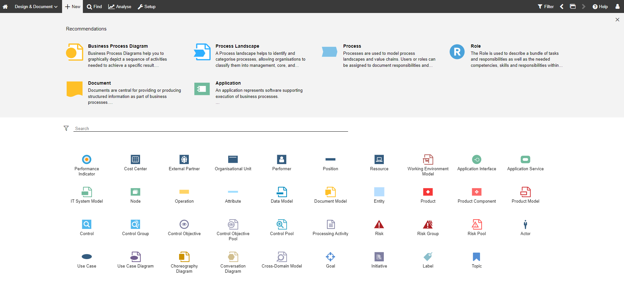Select the Use Case Diagram icon
The width and height of the screenshot is (624, 298).
pos(136,256)
